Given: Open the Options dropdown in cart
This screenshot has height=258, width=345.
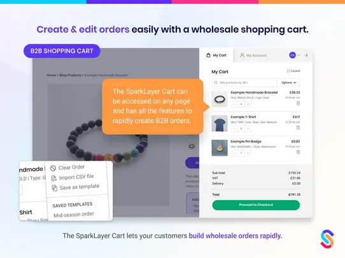Looking at the screenshot, I should pyautogui.click(x=288, y=83).
